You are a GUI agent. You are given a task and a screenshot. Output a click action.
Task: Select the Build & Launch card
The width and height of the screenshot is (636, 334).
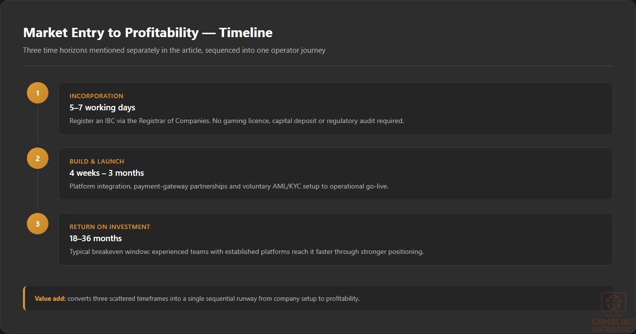pos(336,174)
